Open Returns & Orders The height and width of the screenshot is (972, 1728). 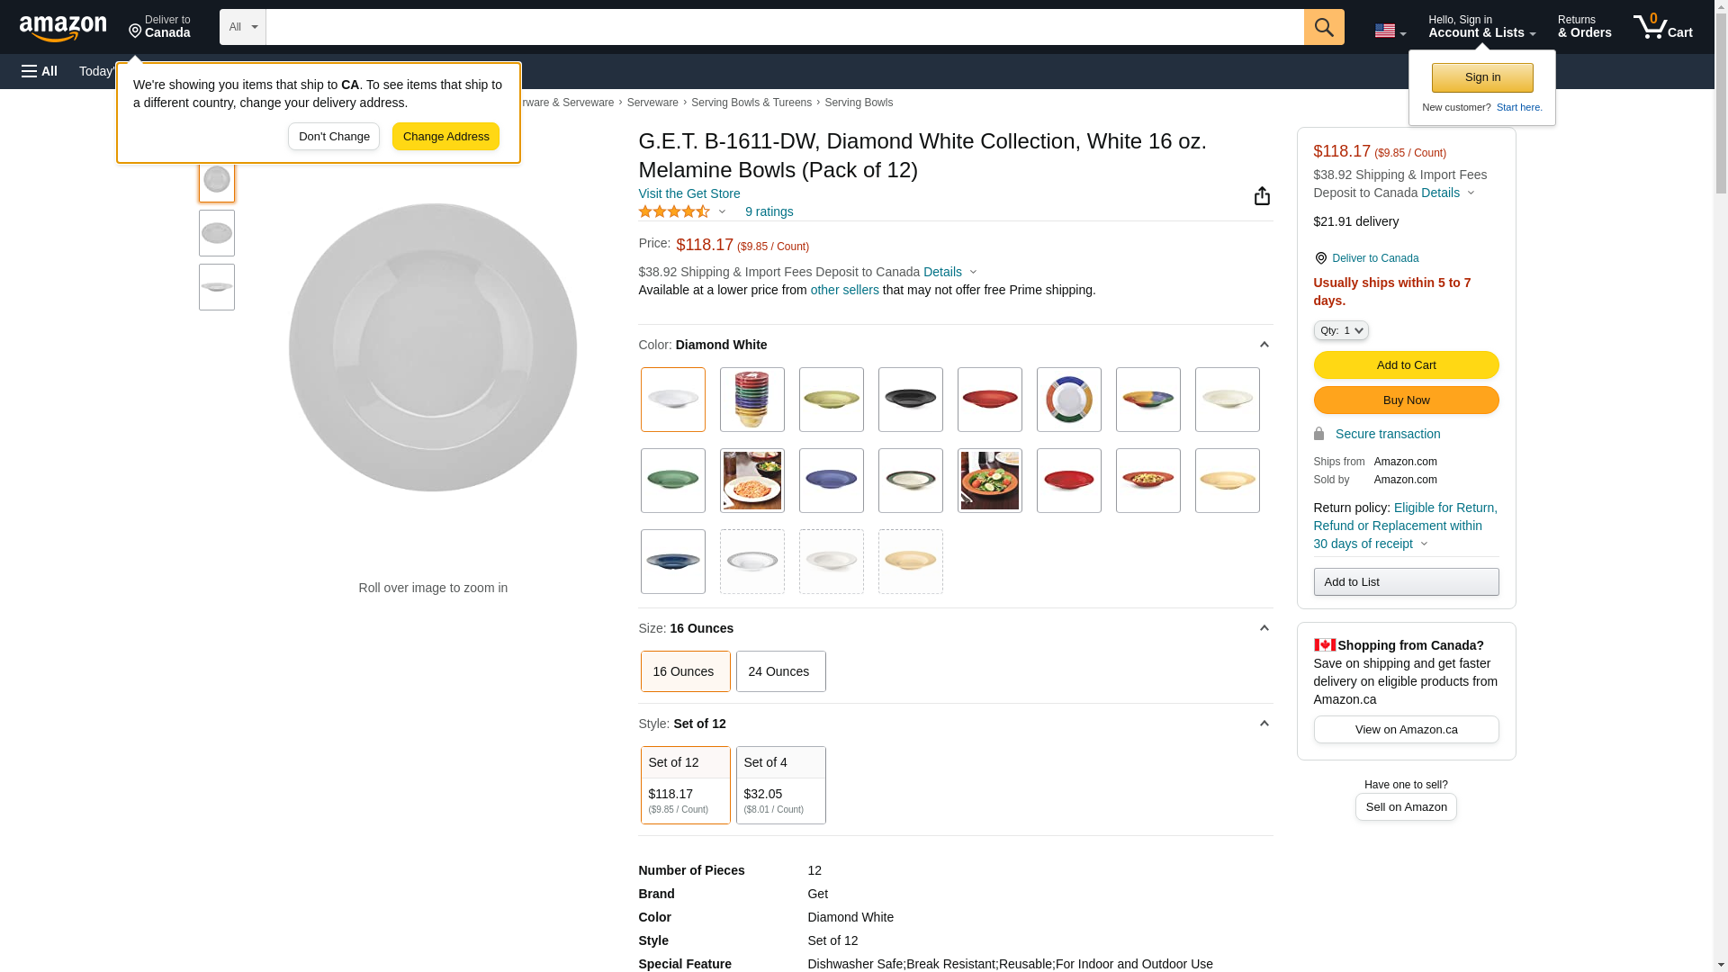pos(1584,27)
